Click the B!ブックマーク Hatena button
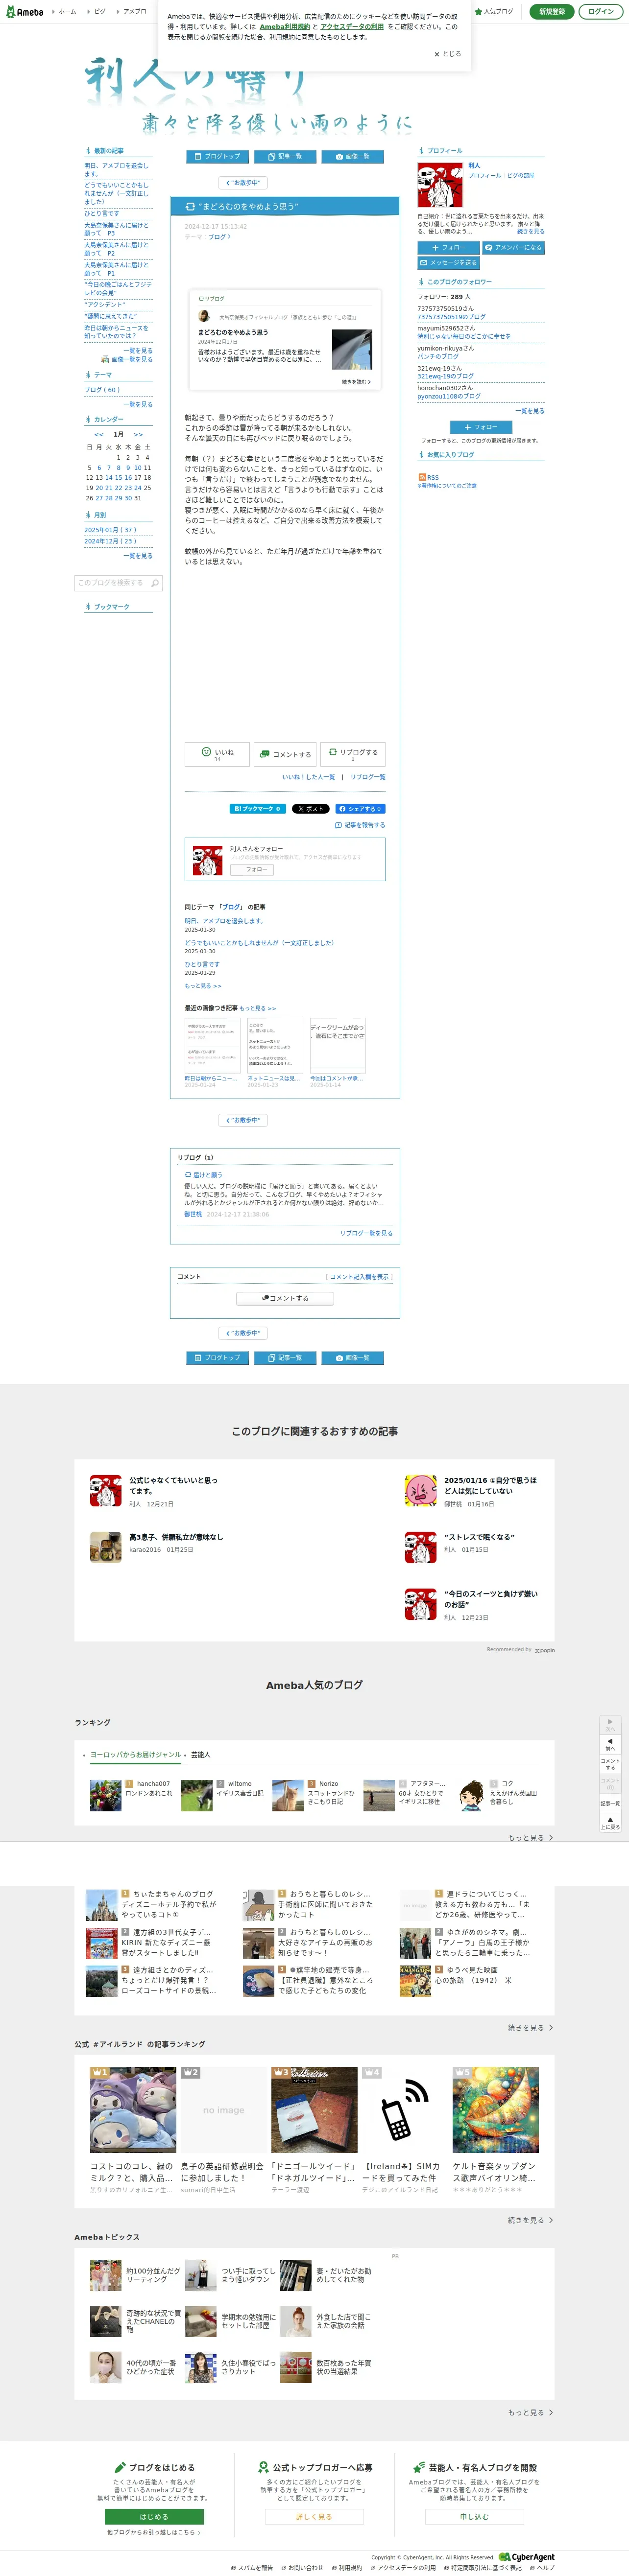 tap(258, 809)
